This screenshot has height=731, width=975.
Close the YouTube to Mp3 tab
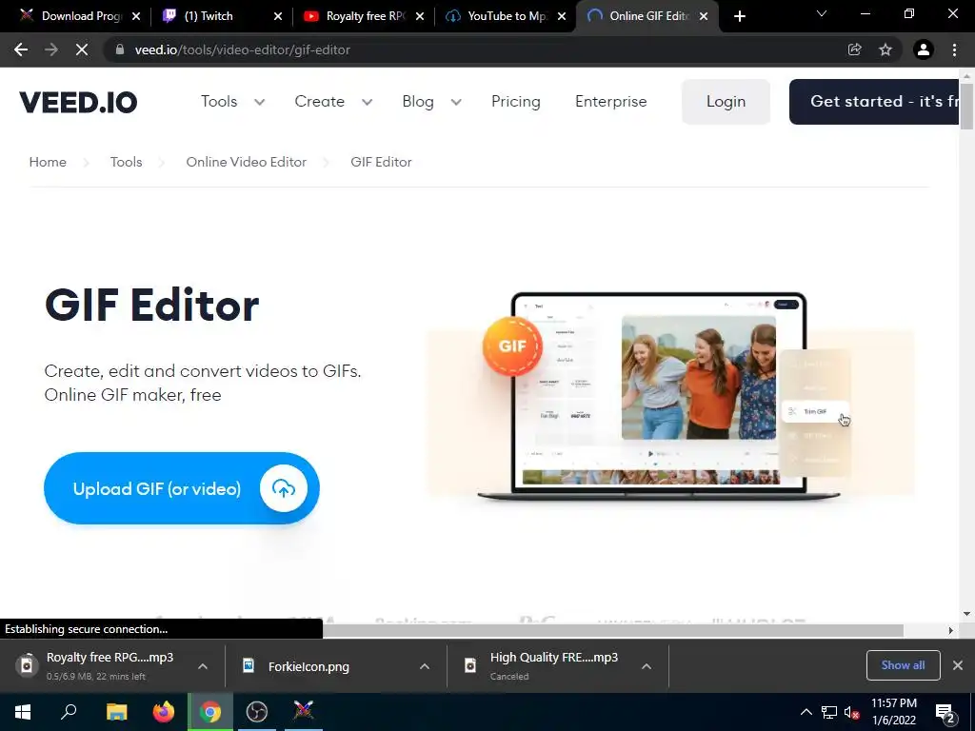[x=562, y=16]
